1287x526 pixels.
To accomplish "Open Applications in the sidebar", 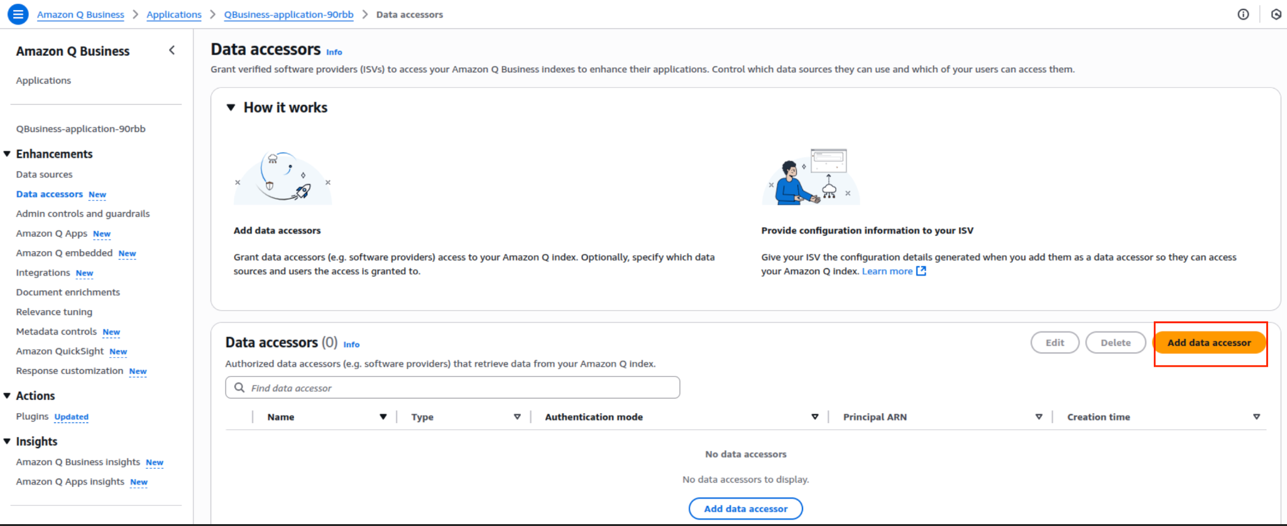I will [x=43, y=80].
